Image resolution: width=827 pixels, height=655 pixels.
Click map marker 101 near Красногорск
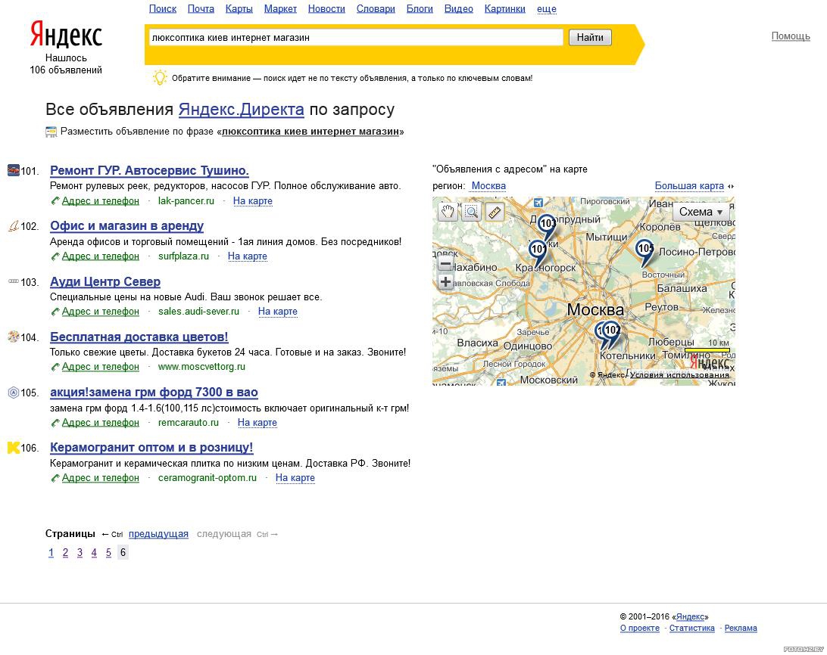(538, 253)
